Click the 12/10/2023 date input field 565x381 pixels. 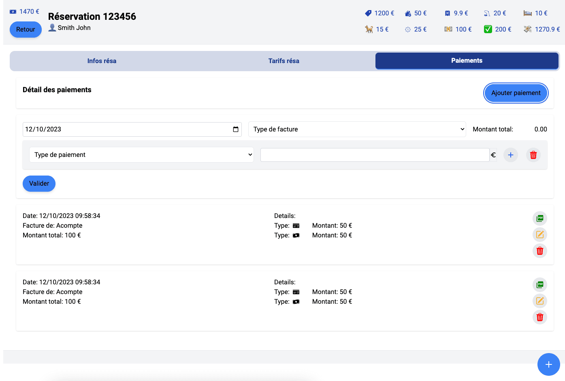[132, 129]
